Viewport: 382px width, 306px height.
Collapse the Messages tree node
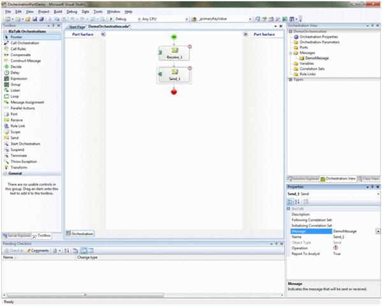pyautogui.click(x=290, y=53)
